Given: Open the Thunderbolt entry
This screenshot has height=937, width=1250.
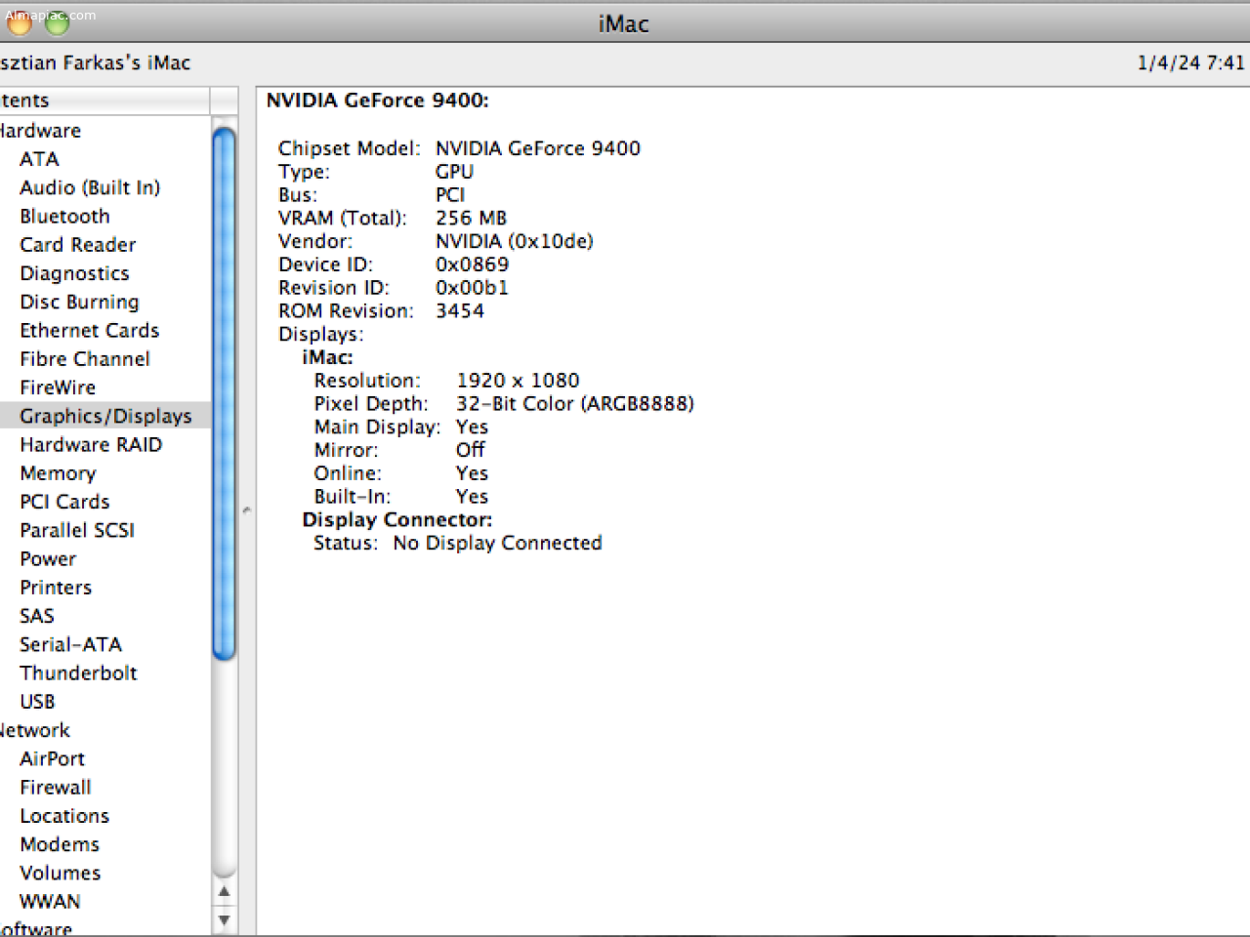Looking at the screenshot, I should 78,672.
